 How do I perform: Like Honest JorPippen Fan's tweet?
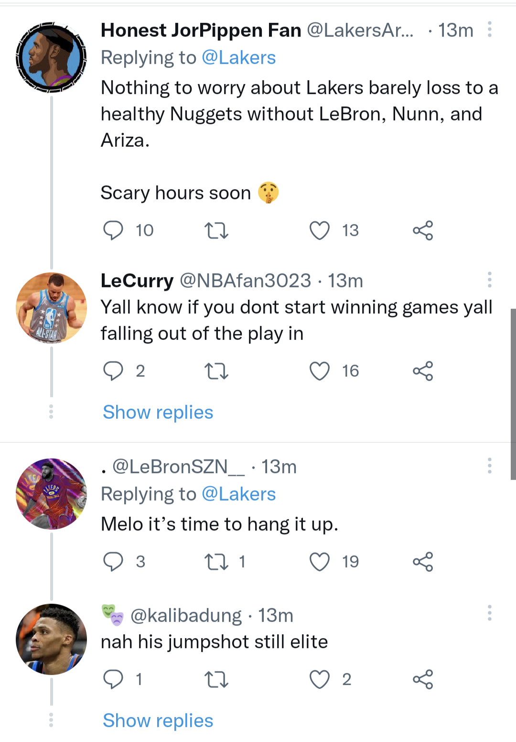coord(319,230)
